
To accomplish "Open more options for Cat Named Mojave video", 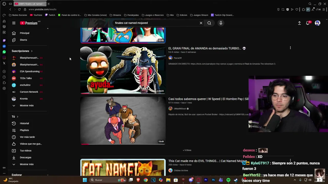I will (x=290, y=160).
